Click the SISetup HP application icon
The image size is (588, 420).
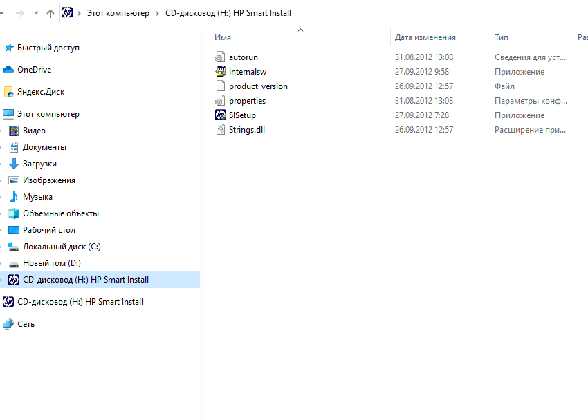coord(221,115)
